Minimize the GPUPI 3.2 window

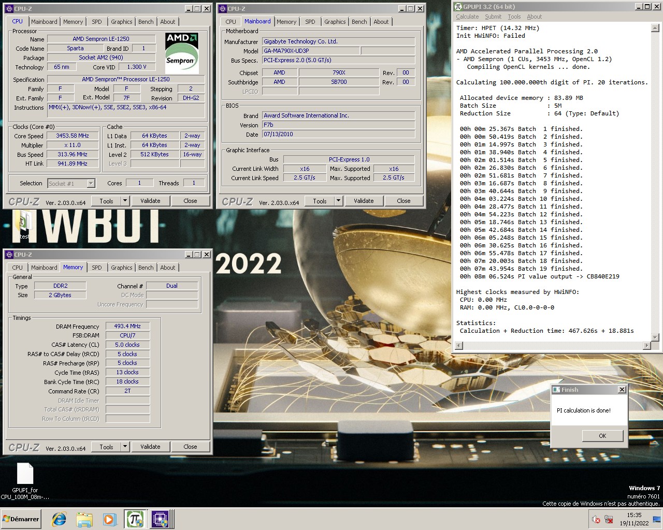tap(639, 7)
